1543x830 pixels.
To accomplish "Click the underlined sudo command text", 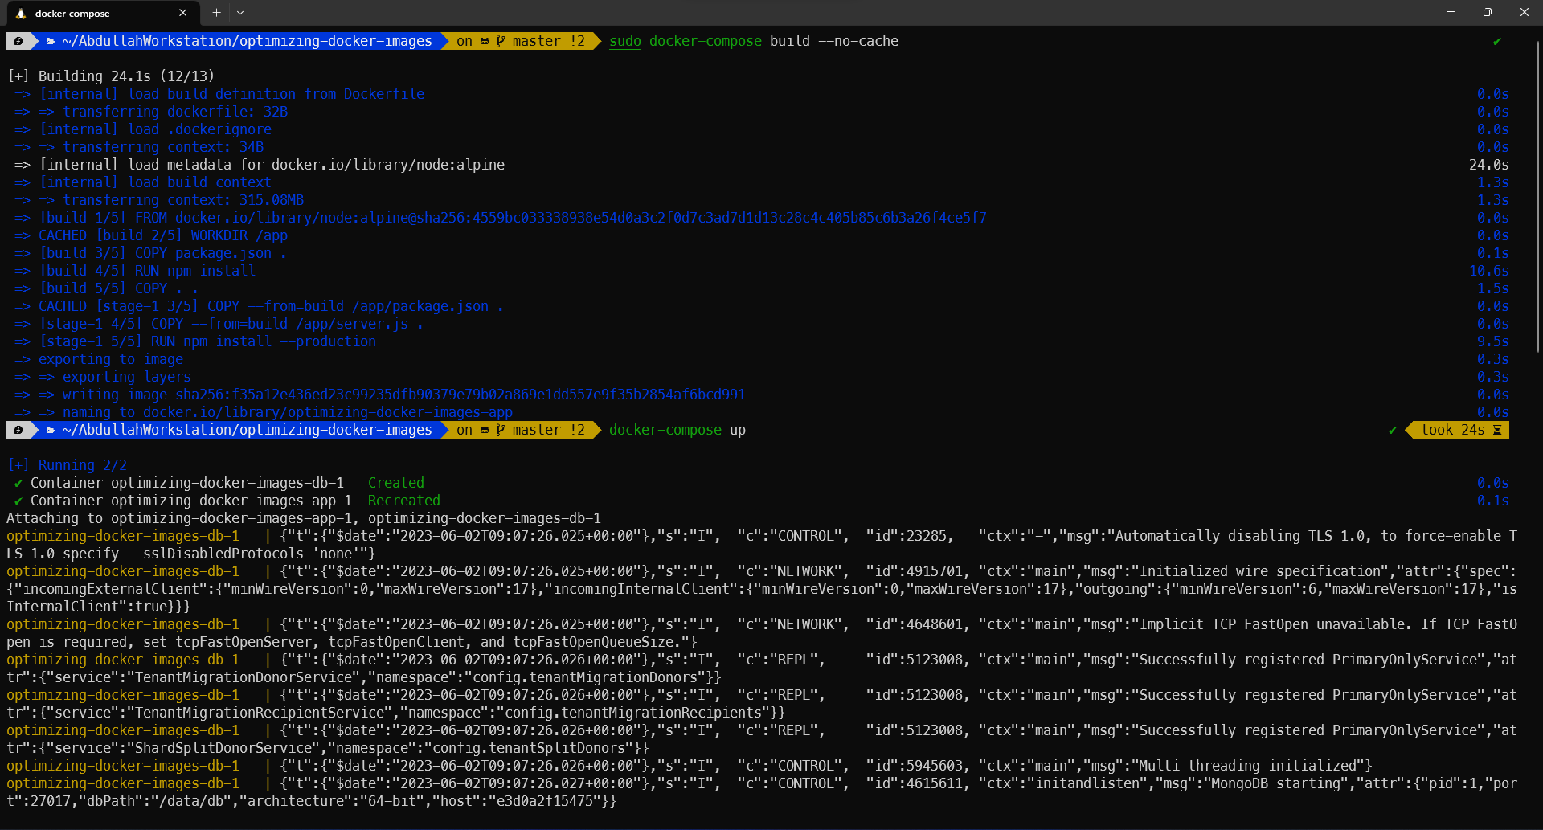I will pos(624,41).
